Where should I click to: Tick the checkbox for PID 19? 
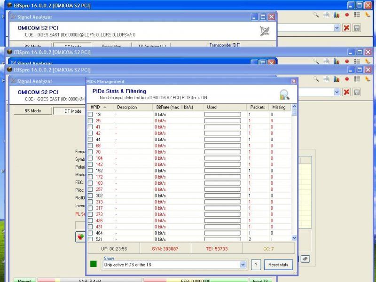pyautogui.click(x=90, y=115)
